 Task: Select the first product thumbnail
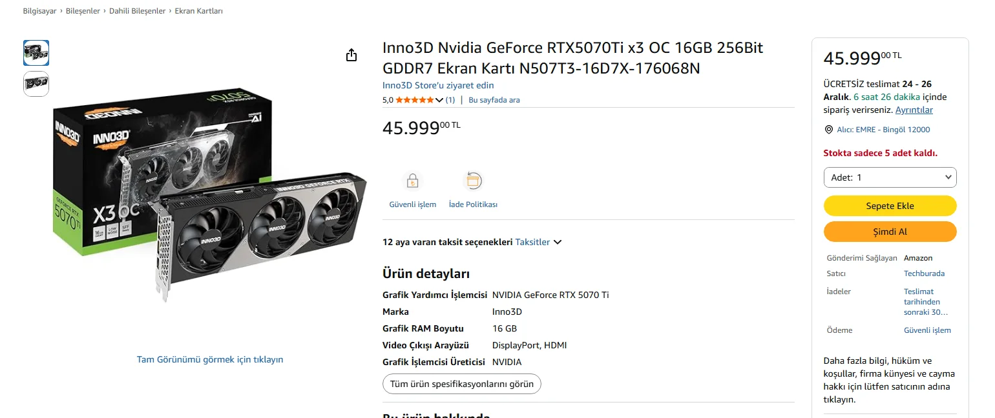[x=36, y=53]
